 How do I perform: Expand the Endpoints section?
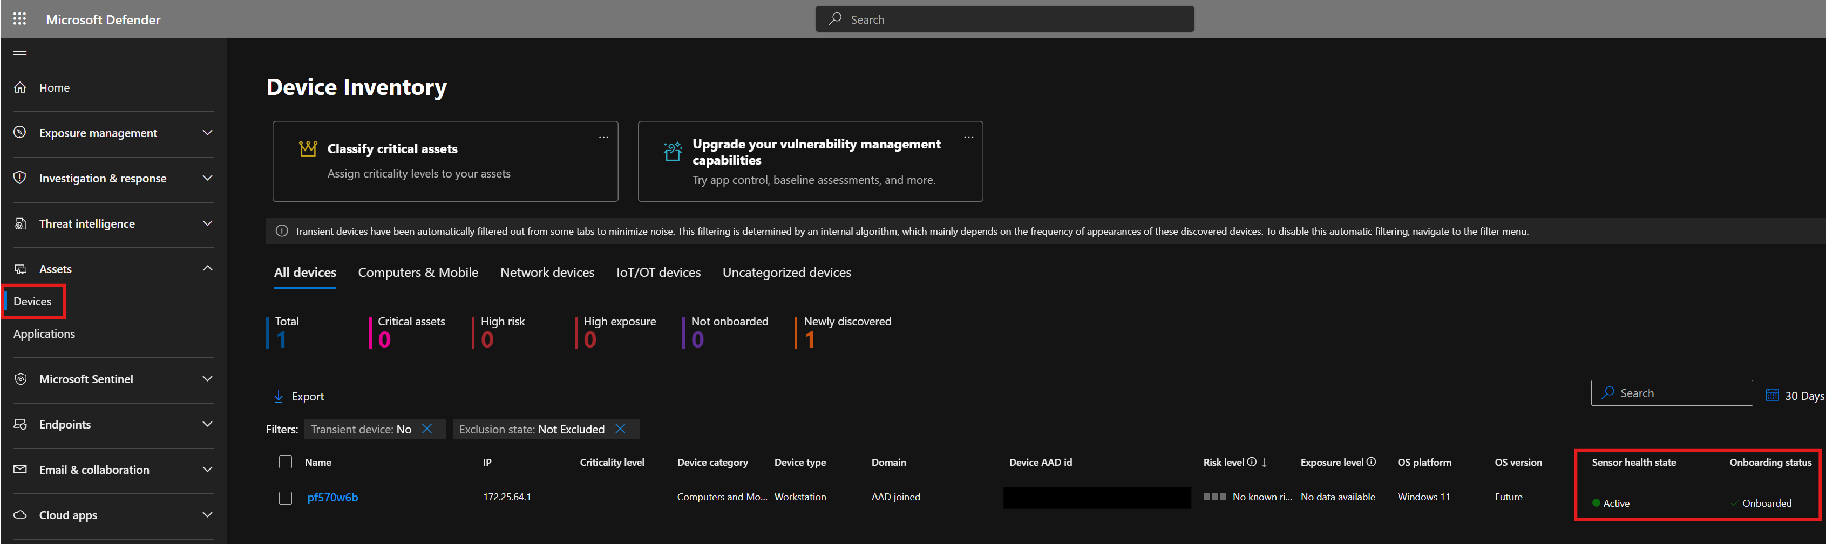(207, 424)
